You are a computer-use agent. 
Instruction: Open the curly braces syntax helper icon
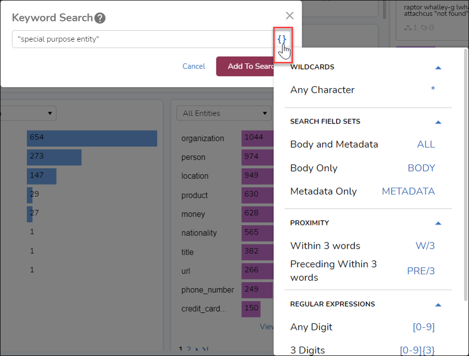[x=283, y=39]
